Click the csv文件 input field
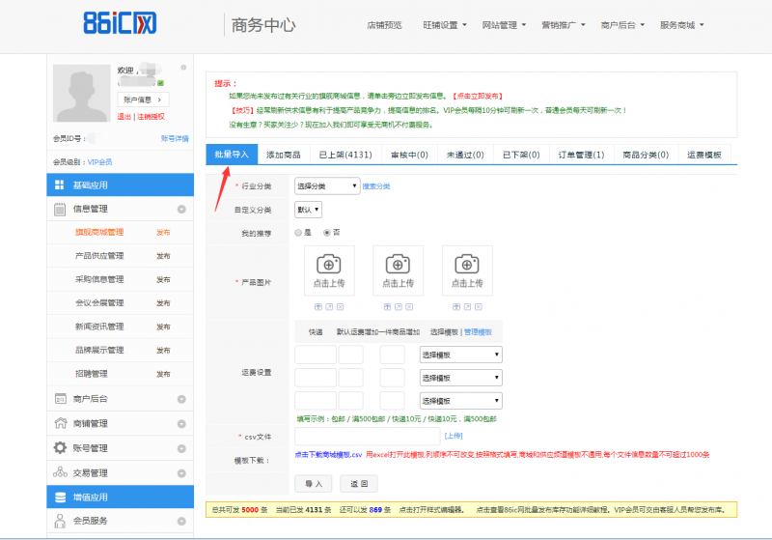Image resolution: width=772 pixels, height=540 pixels. coord(368,436)
